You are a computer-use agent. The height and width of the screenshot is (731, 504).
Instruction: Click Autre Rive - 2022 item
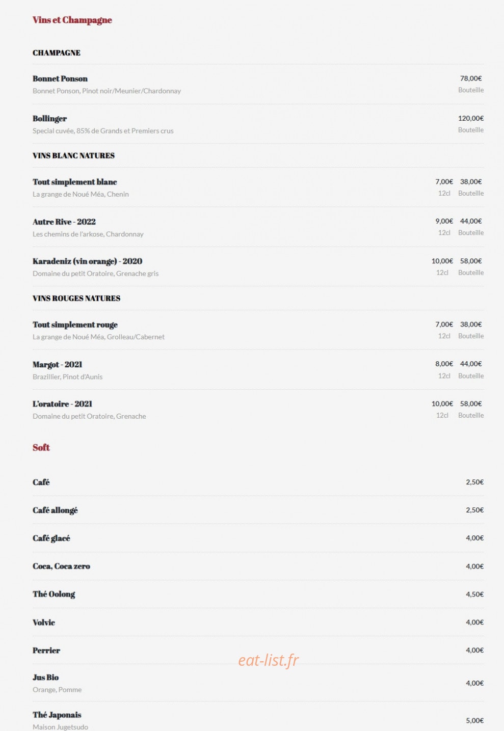tap(64, 222)
